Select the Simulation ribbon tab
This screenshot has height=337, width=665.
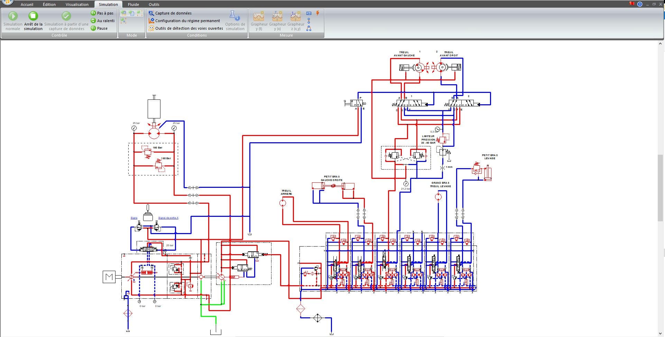click(x=108, y=4)
